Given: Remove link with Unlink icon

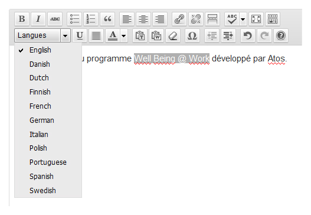Looking at the screenshot, I should [196, 19].
